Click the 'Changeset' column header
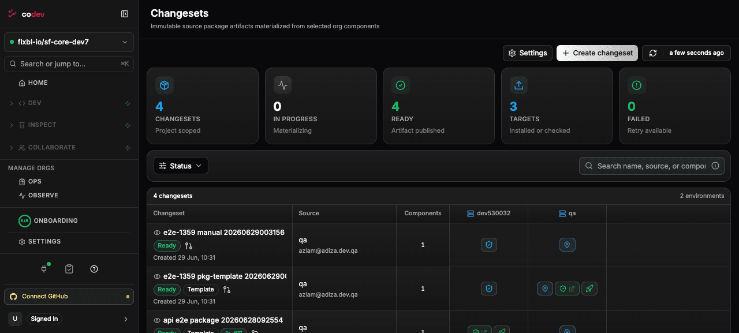The height and width of the screenshot is (333, 739). click(x=169, y=213)
